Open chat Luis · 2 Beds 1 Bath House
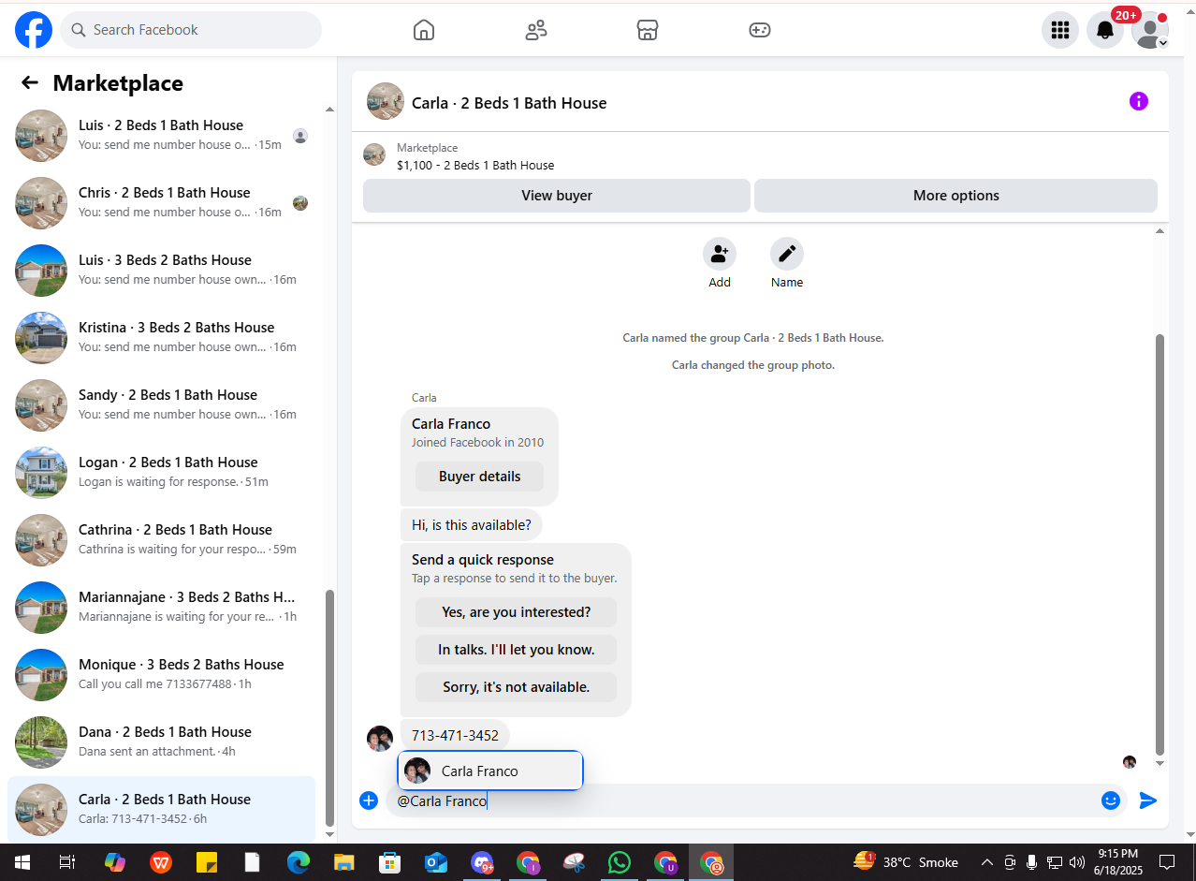Screen dimensions: 1196x881 click(161, 136)
